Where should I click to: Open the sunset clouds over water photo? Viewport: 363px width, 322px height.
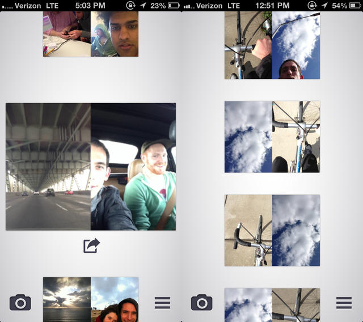[67, 299]
